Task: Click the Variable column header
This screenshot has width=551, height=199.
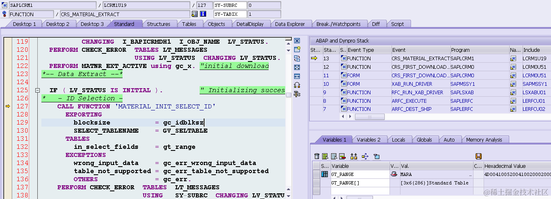Action: pyautogui.click(x=359, y=166)
